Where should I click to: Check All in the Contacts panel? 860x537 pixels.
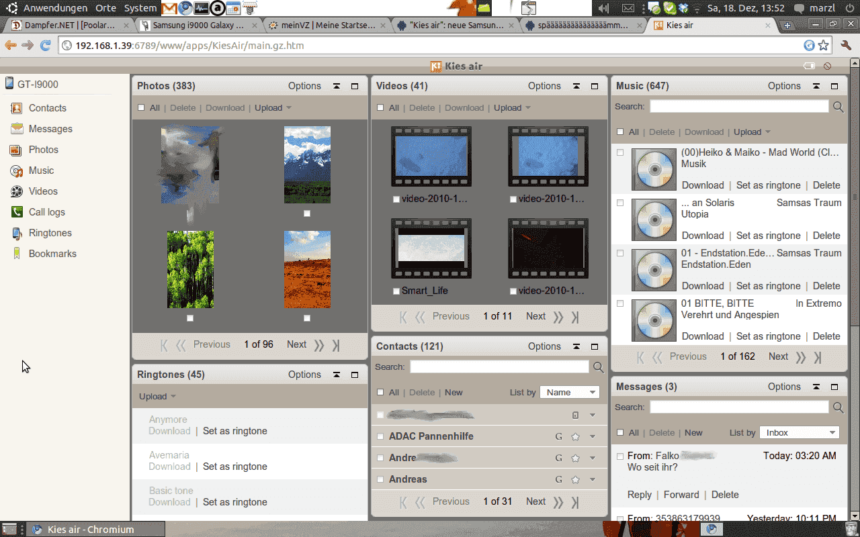pyautogui.click(x=380, y=393)
